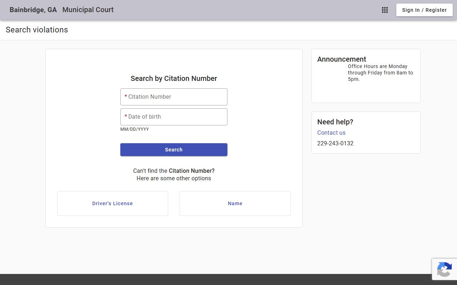Click the blue Search button
The image size is (457, 285).
coord(174,150)
